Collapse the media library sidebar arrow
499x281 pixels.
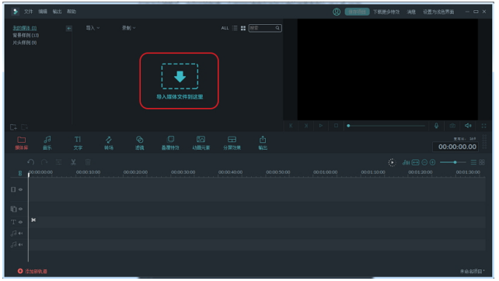68,29
